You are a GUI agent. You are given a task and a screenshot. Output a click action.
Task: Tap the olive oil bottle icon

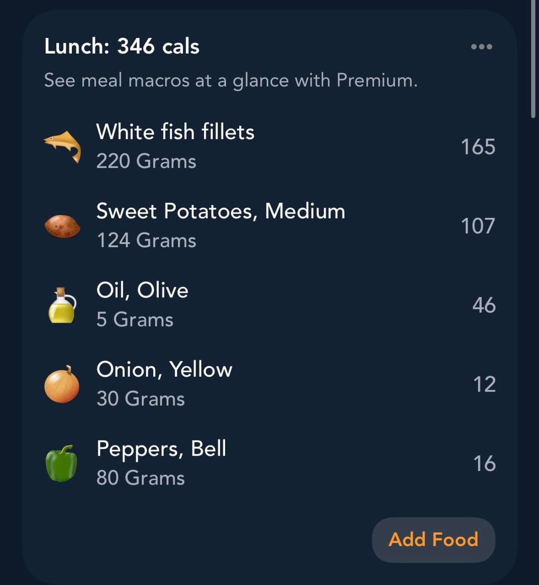[62, 305]
